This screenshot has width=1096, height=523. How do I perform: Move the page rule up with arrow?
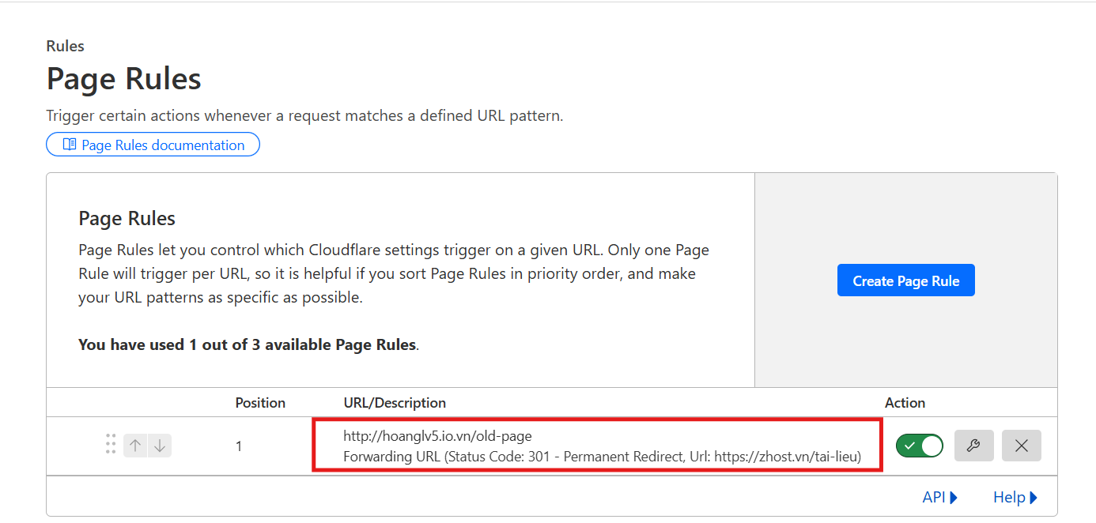[x=135, y=446]
